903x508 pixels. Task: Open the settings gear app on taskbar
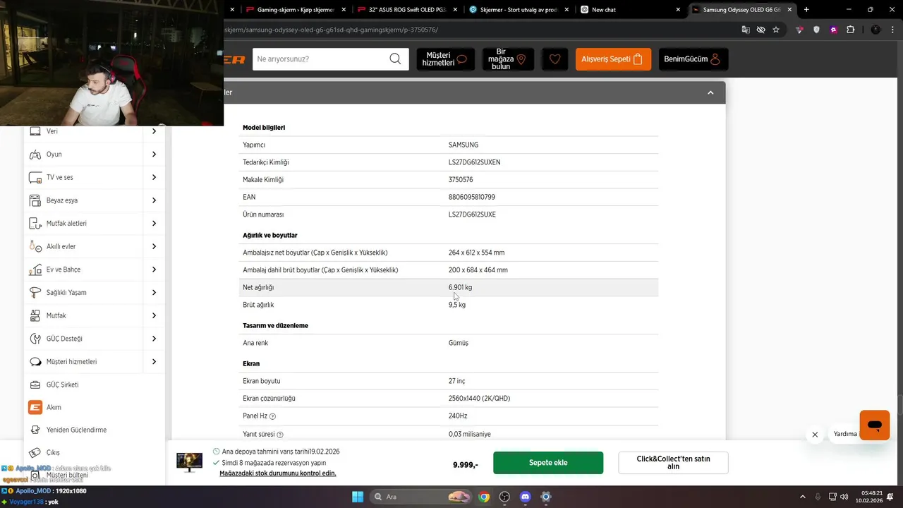[x=545, y=497]
